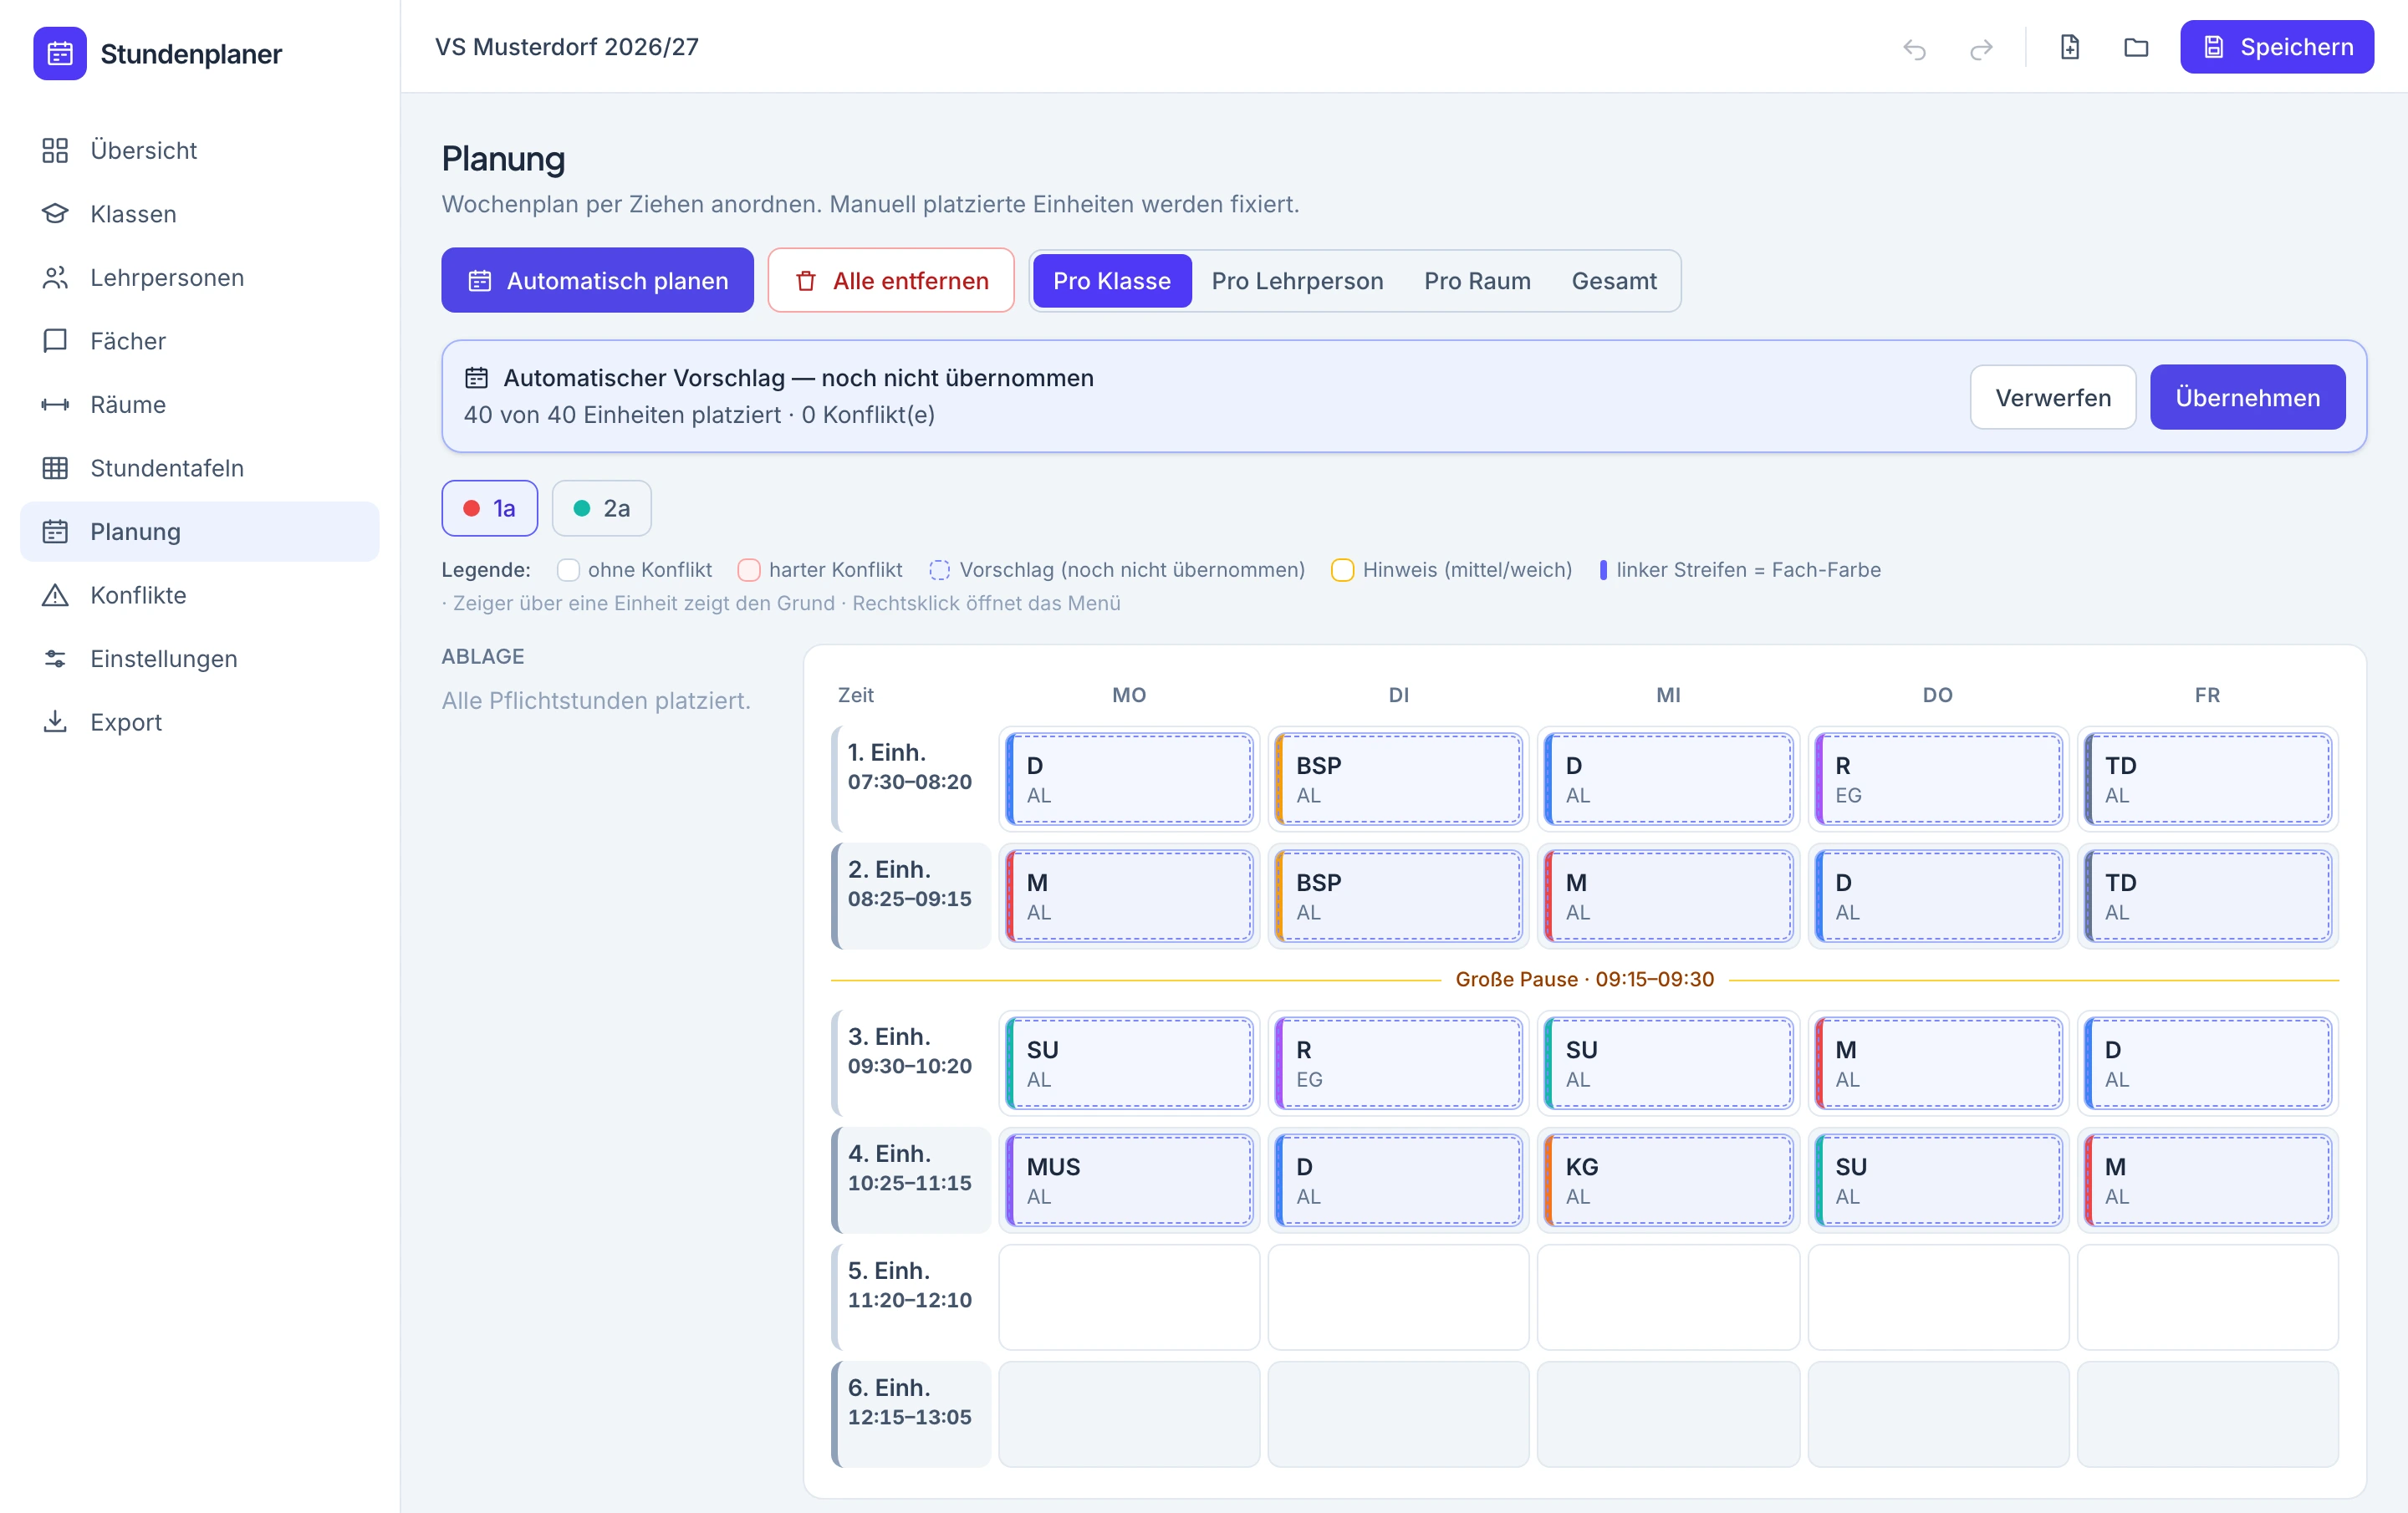The width and height of the screenshot is (2408, 1513).
Task: Switch to Pro Lehrperson view
Action: pyautogui.click(x=1297, y=281)
